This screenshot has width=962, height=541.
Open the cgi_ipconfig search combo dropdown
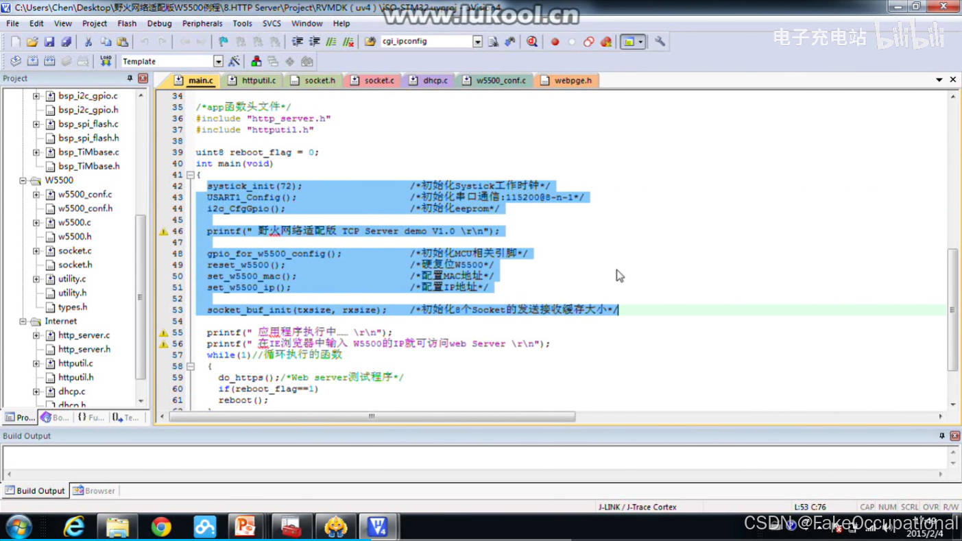coord(477,42)
